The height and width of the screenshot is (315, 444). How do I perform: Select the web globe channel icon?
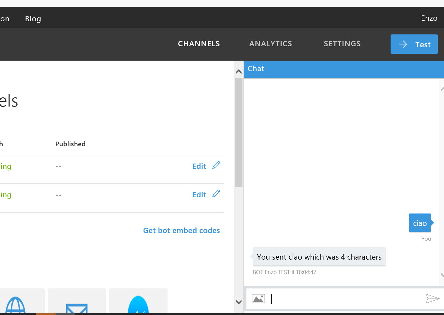point(15,305)
